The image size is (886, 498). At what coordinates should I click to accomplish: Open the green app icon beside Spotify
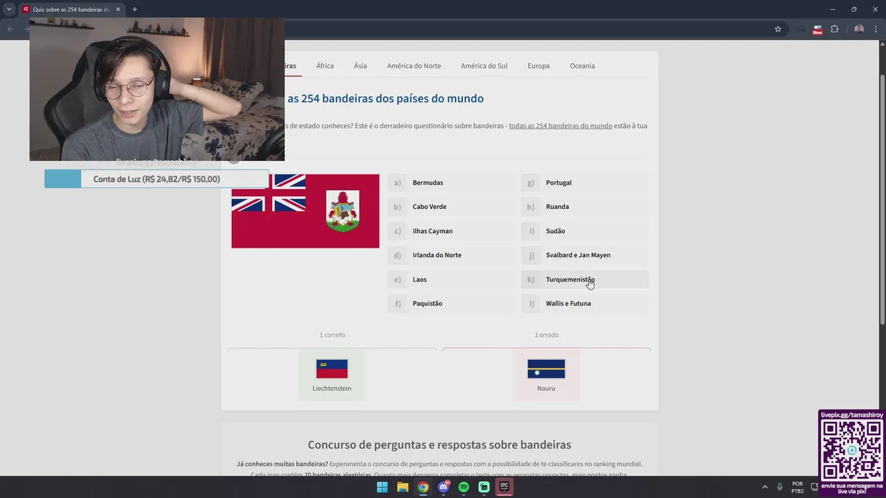pos(484,487)
